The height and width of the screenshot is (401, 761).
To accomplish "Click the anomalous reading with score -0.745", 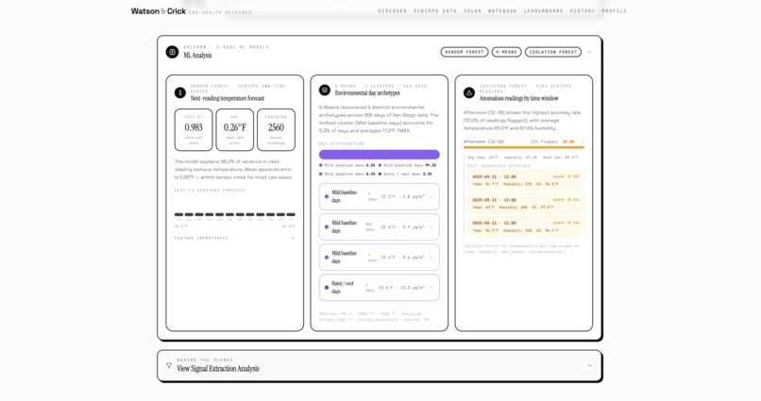I will (526, 180).
